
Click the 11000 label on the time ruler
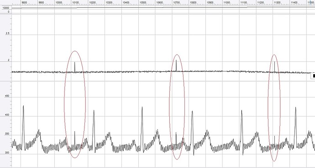[227, 2]
